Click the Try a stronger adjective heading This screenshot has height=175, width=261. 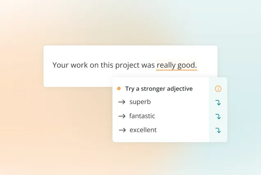pyautogui.click(x=159, y=89)
